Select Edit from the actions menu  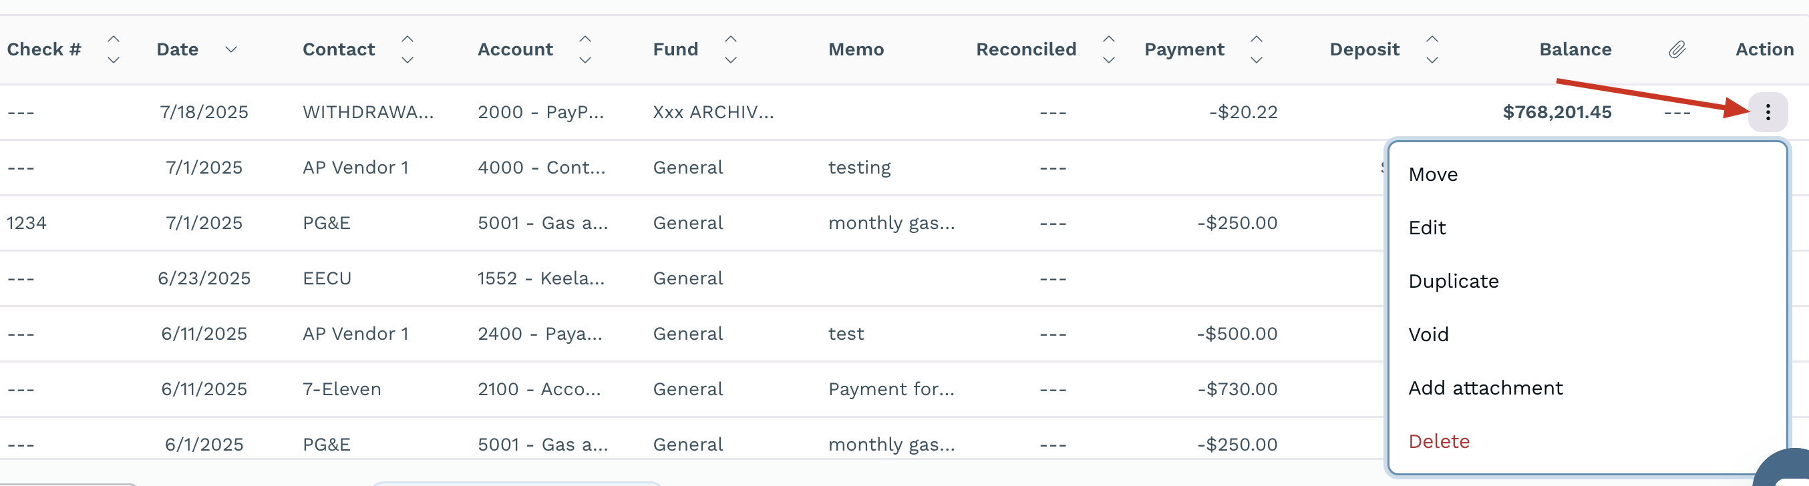(x=1427, y=227)
